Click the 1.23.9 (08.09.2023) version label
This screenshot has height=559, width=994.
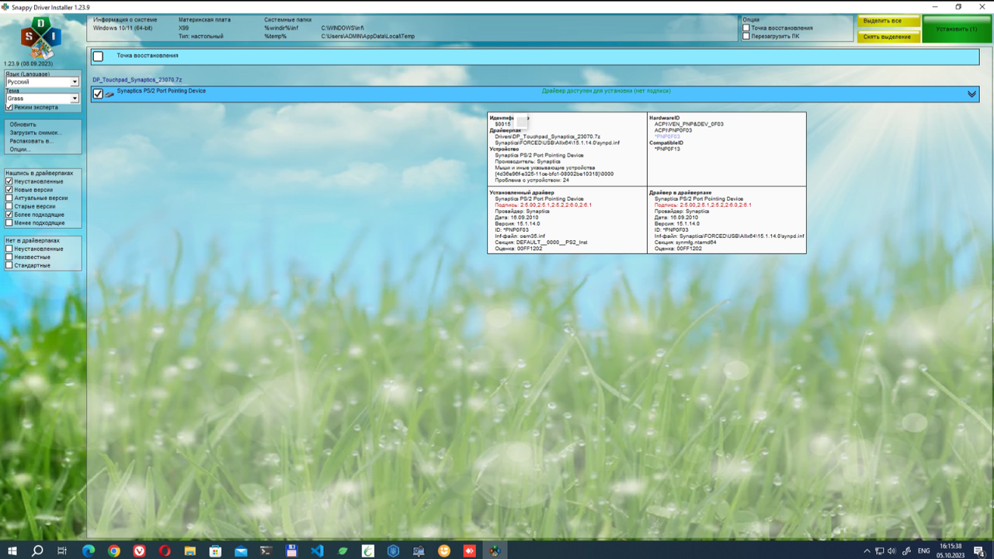pyautogui.click(x=29, y=64)
